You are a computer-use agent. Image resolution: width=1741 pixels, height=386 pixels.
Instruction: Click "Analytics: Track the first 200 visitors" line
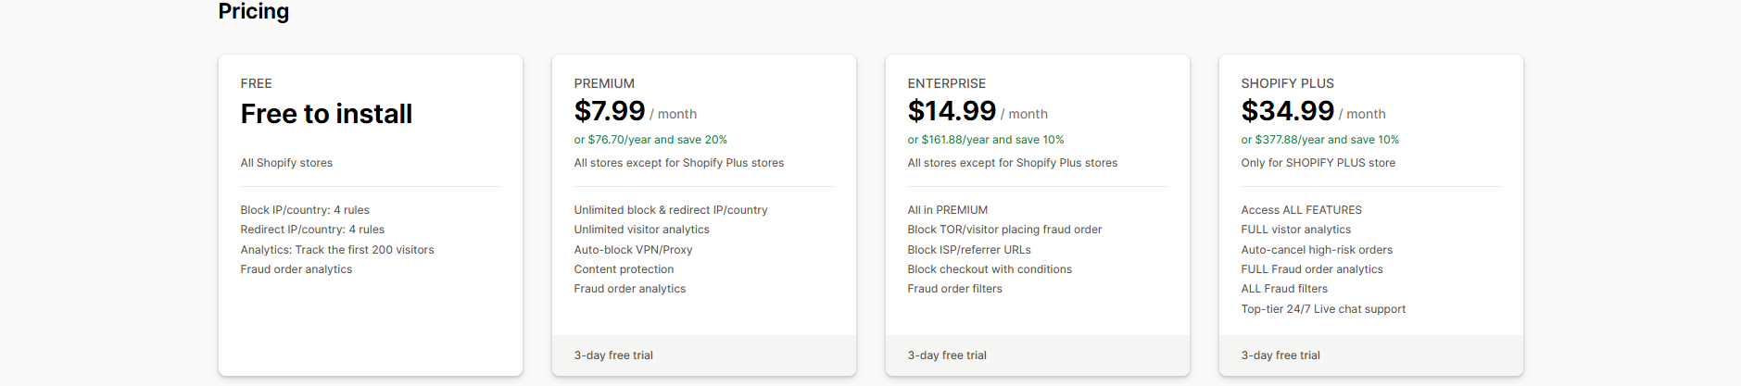coord(337,250)
